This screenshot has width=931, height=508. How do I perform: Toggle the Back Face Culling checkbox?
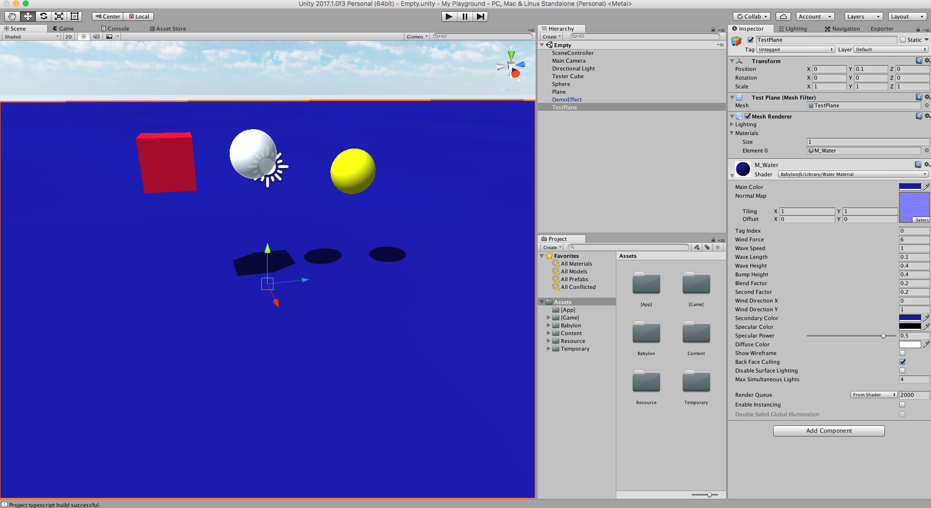902,362
